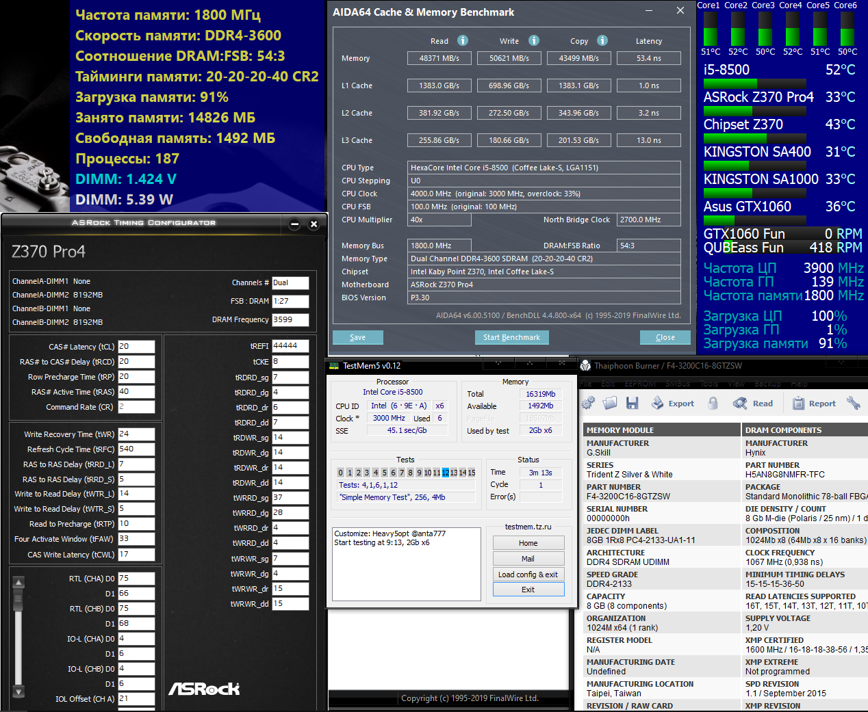Screen dimensions: 868x712
Task: Click the RAS# to CAS# Delay (tRCD) field
Action: pyautogui.click(x=136, y=362)
